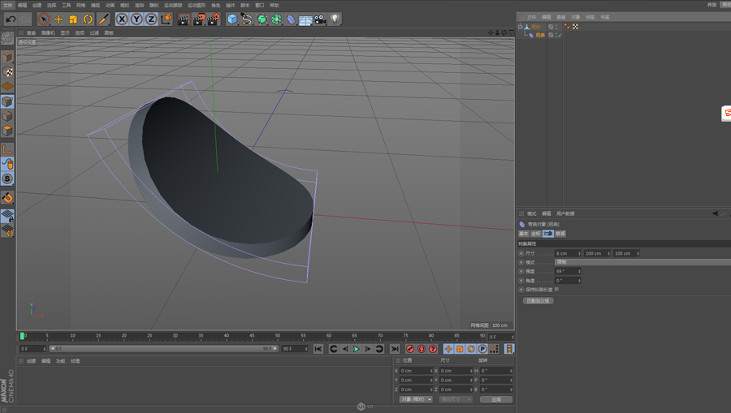Open Render Settings clapperboard with gear
Screen dimensions: 731x413
pos(214,19)
